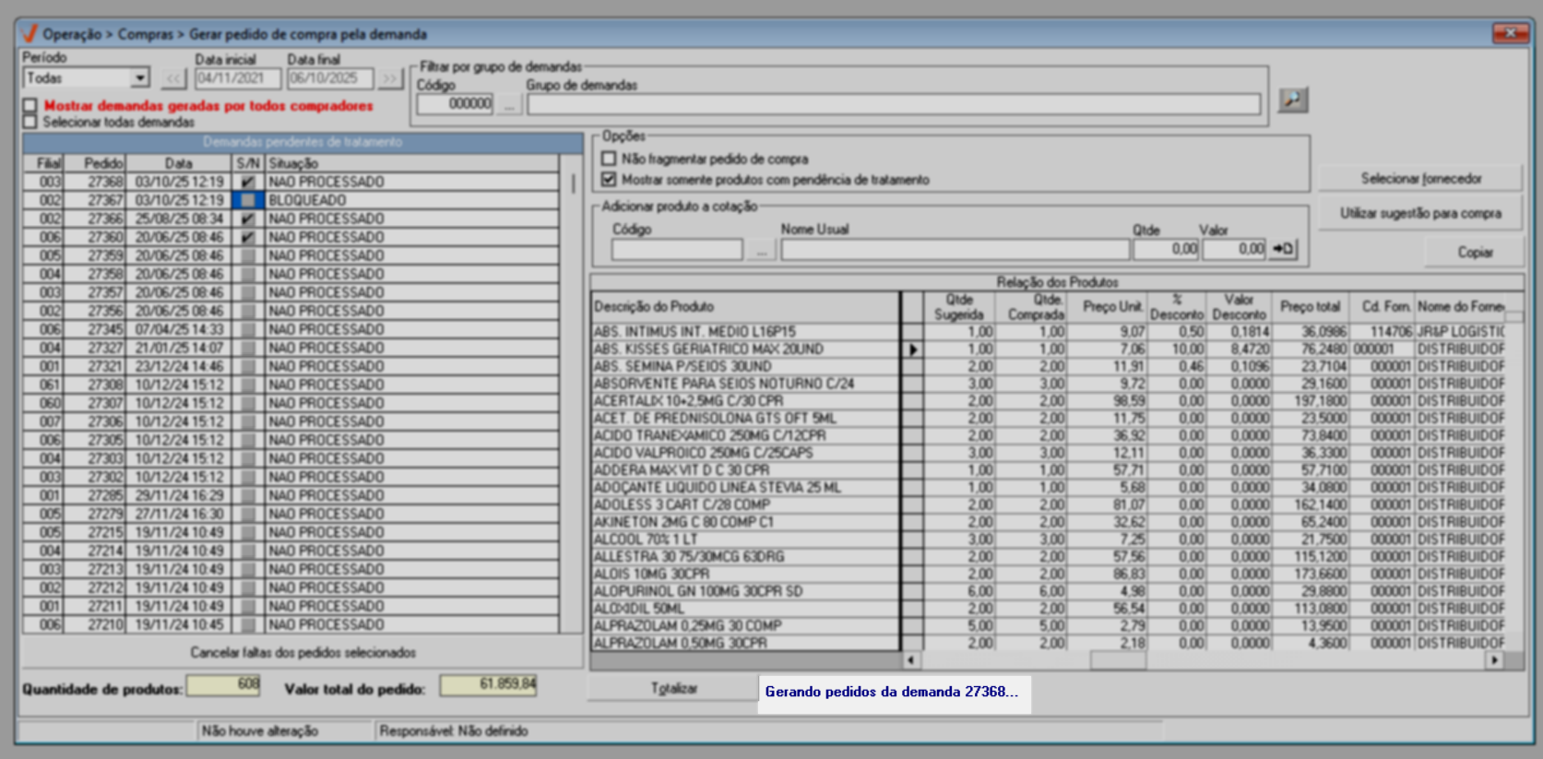
Task: Click the product grid's horizontal scrollbar thumb
Action: 1118,660
